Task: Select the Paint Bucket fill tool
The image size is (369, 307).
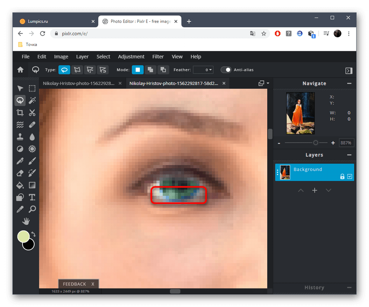Action: 20,185
